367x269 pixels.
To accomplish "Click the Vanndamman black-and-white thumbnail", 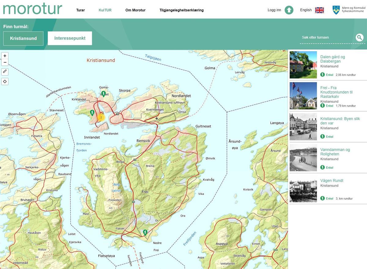I will pos(303,158).
